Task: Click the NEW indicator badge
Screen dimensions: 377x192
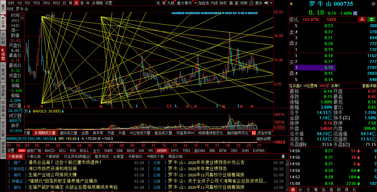Action: click(x=22, y=151)
